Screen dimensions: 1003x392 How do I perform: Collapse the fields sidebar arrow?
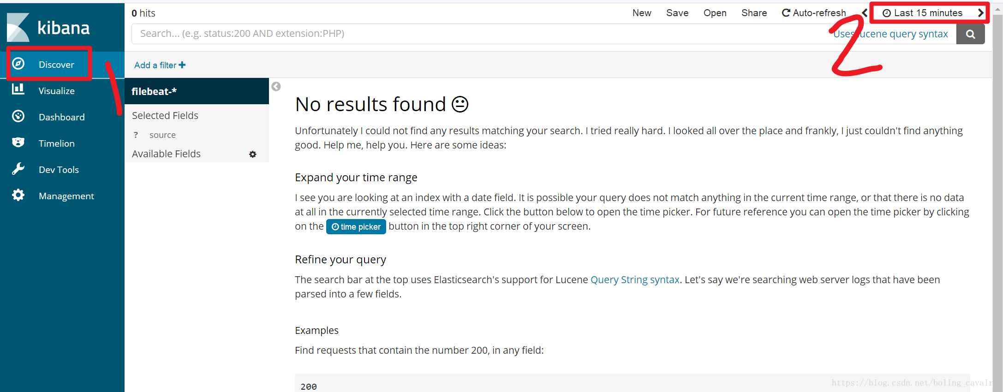(276, 87)
